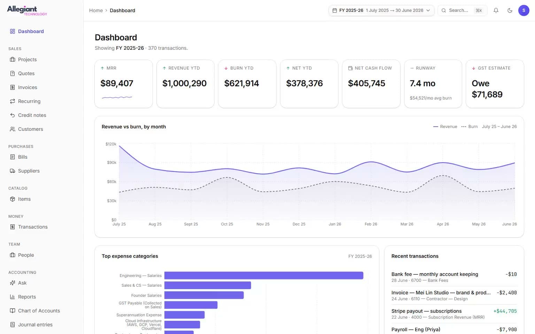This screenshot has height=334, width=535.
Task: Click the Engineering — Salaries bar
Action: [x=264, y=276]
